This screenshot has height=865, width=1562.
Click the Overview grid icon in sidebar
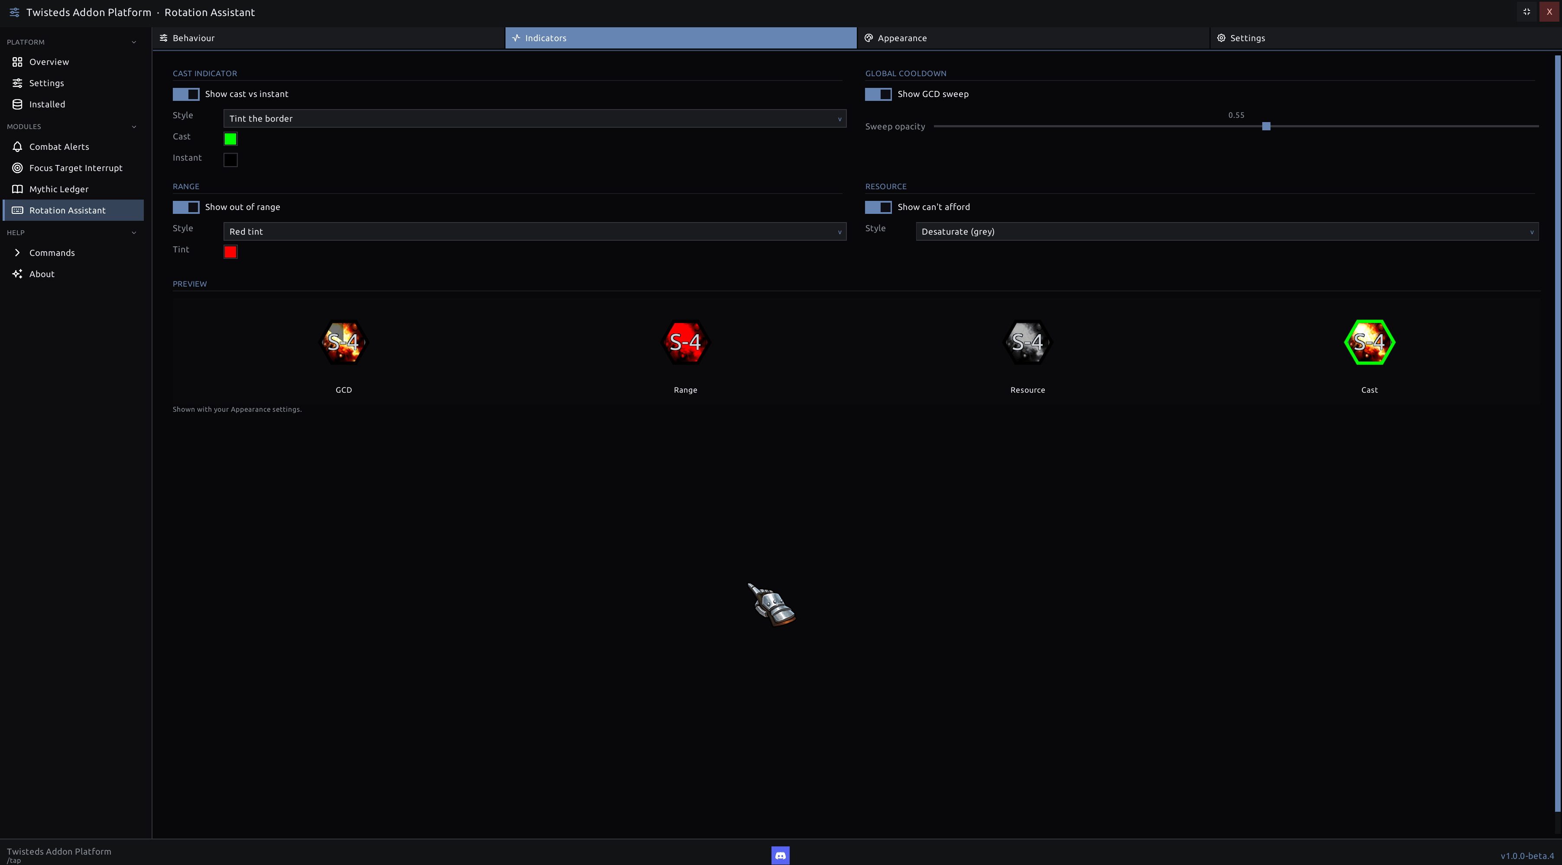pos(18,62)
